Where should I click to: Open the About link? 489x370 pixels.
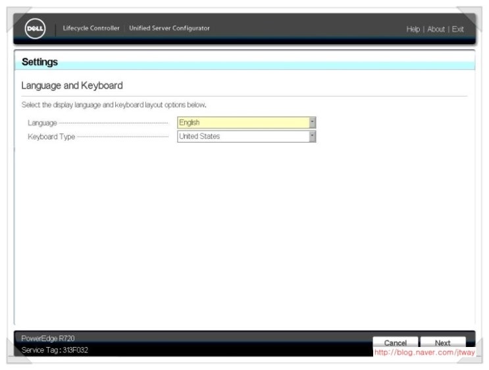point(436,30)
